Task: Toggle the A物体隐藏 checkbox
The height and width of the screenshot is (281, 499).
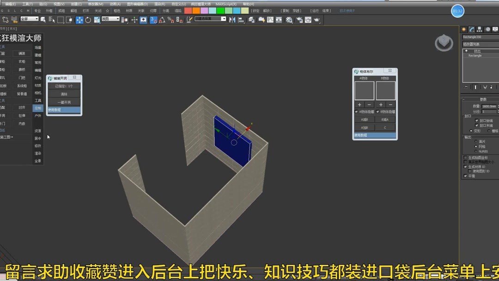Action: pos(356,111)
